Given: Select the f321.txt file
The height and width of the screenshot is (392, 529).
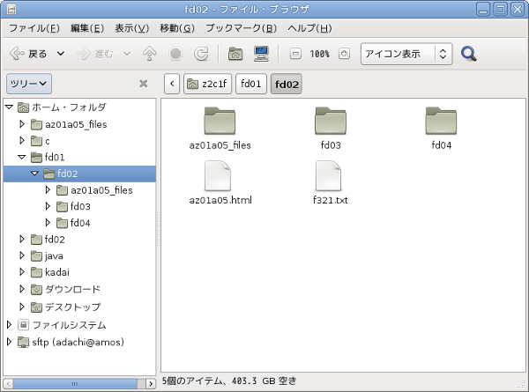Looking at the screenshot, I should point(330,182).
